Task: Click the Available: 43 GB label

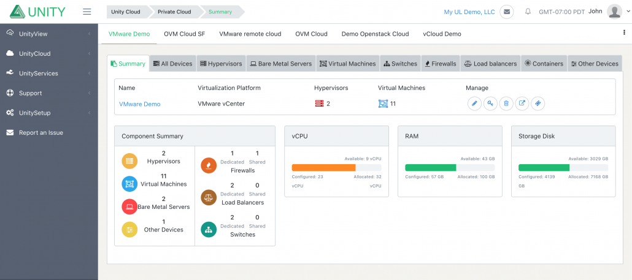Action: pyautogui.click(x=477, y=159)
